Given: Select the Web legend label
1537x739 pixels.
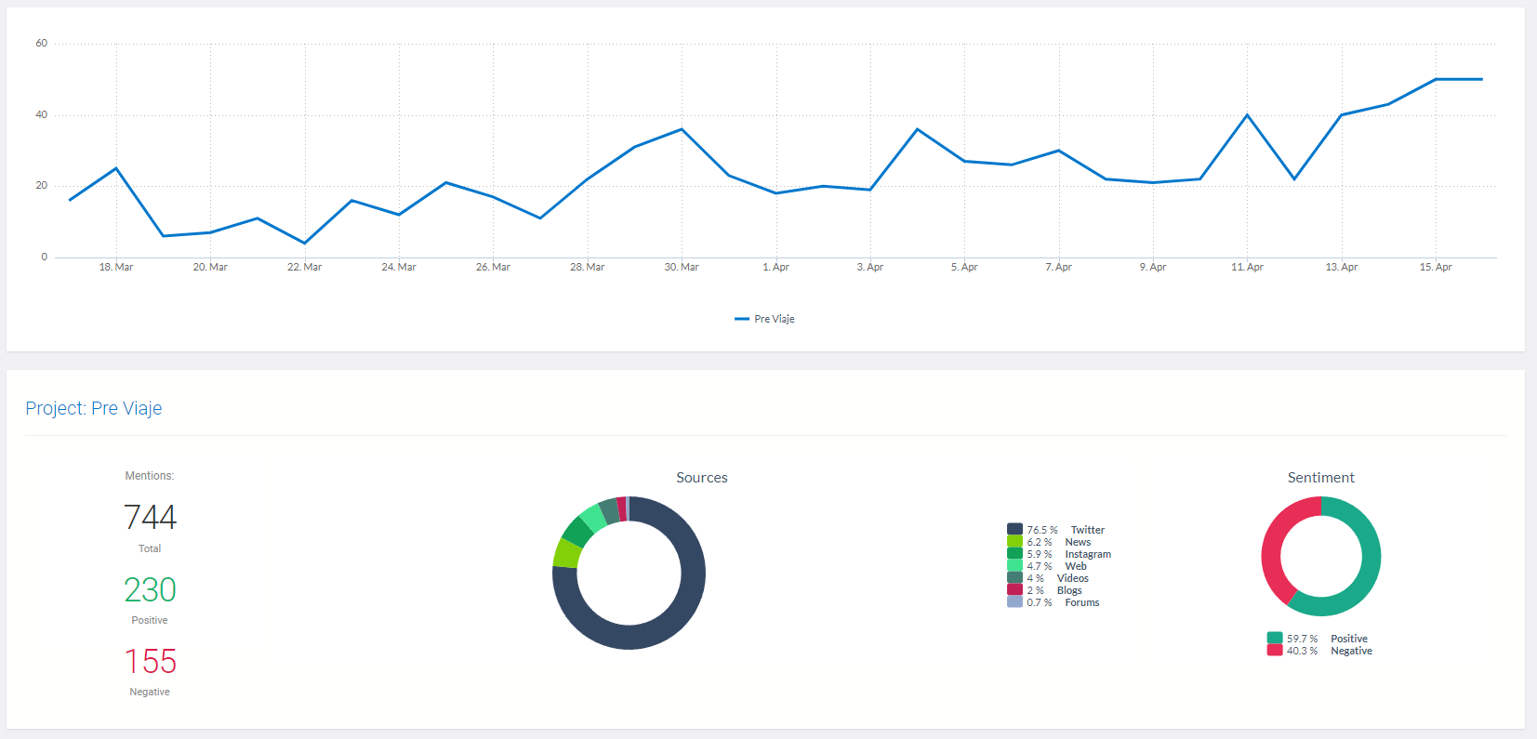Looking at the screenshot, I should [x=1076, y=566].
